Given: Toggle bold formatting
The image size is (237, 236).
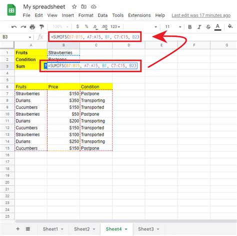Looking at the screenshot, I should click(x=190, y=27).
